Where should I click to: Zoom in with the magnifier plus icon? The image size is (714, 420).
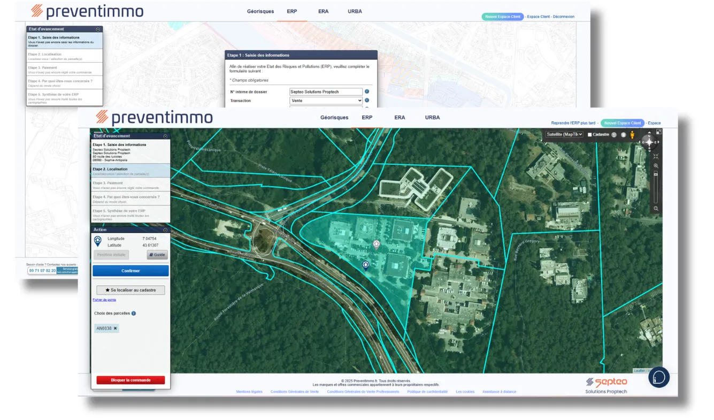coord(656,166)
